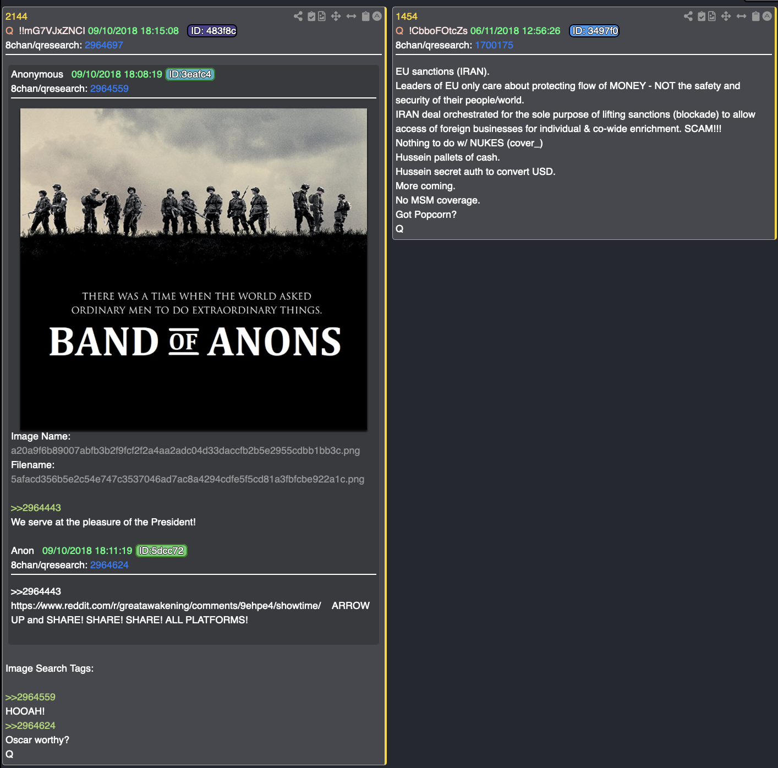Click the image file icon on post 2144

(x=322, y=17)
